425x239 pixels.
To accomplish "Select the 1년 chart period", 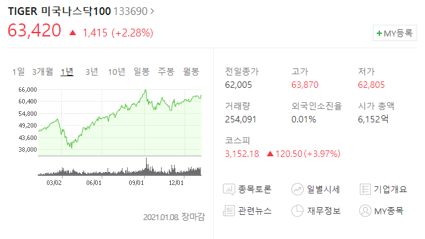I will pyautogui.click(x=67, y=72).
